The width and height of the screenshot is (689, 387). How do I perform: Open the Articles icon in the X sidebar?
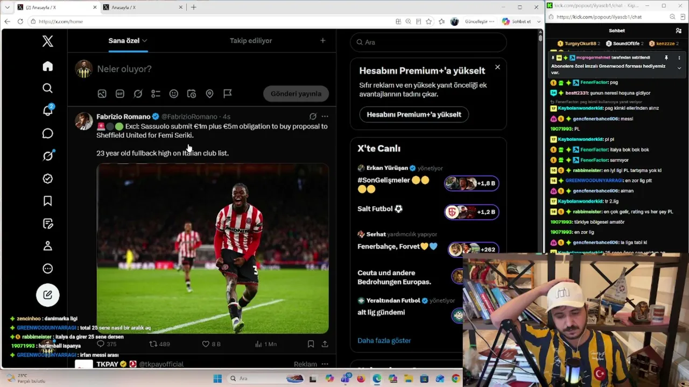48,224
